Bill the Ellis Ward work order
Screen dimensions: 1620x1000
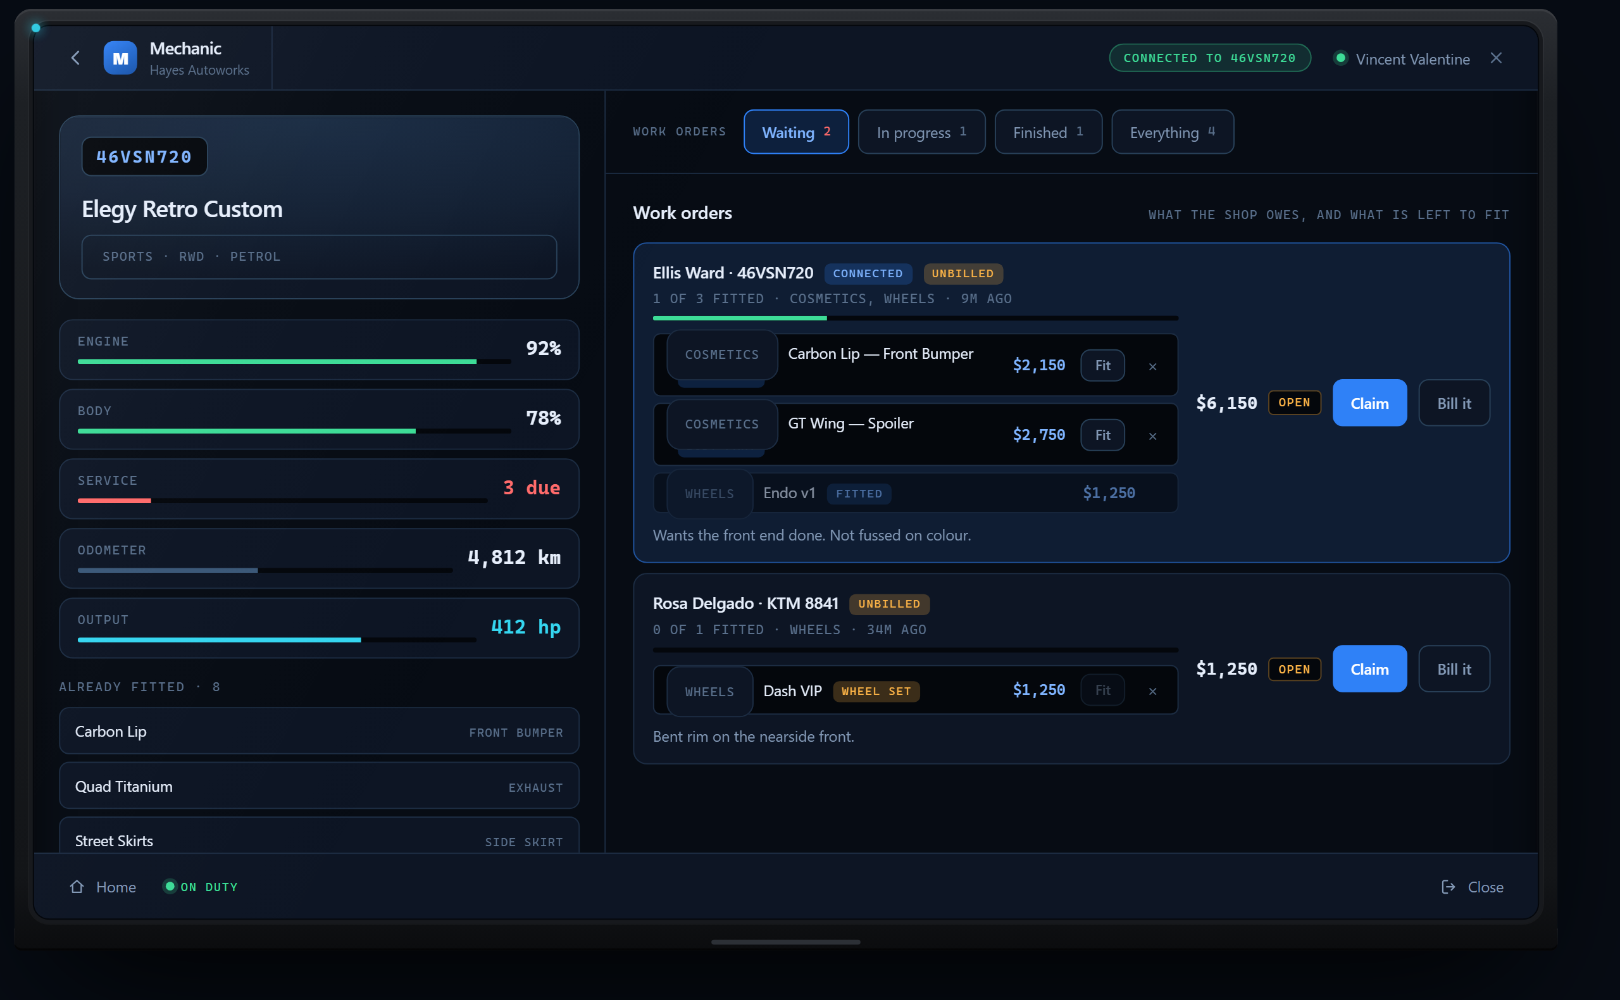[1454, 403]
